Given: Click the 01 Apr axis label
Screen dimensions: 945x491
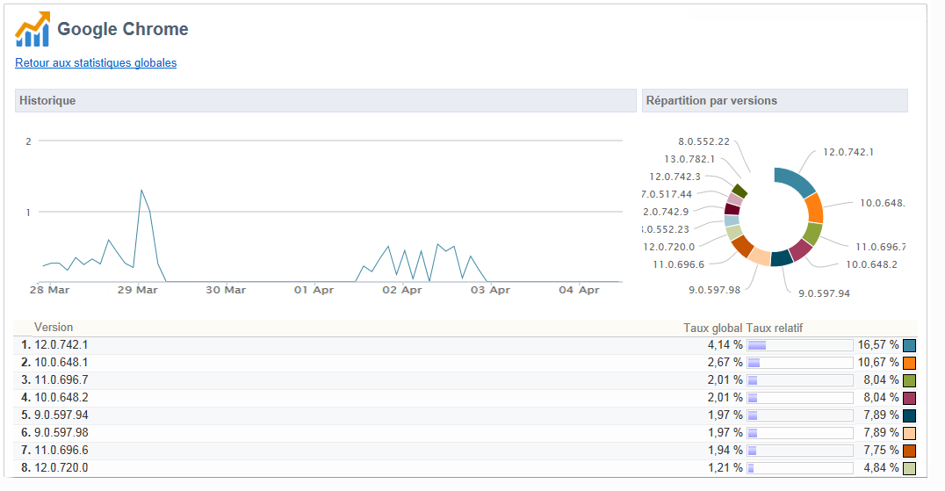Looking at the screenshot, I should pos(314,290).
